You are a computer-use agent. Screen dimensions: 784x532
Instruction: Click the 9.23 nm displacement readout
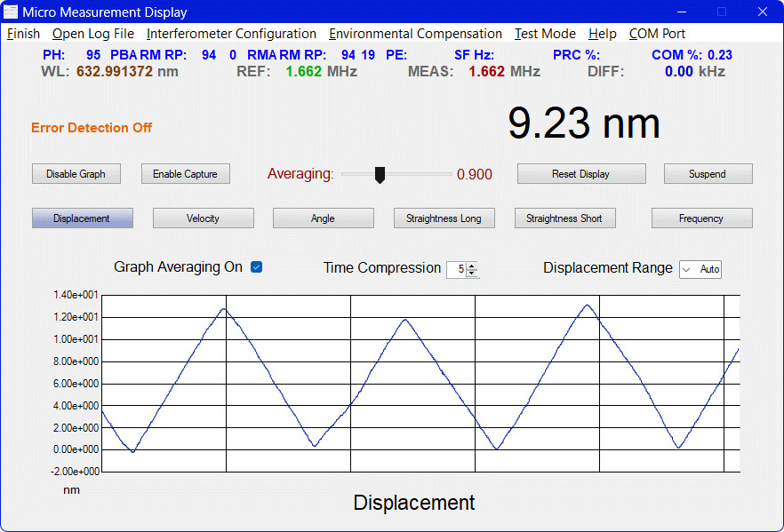(x=583, y=123)
